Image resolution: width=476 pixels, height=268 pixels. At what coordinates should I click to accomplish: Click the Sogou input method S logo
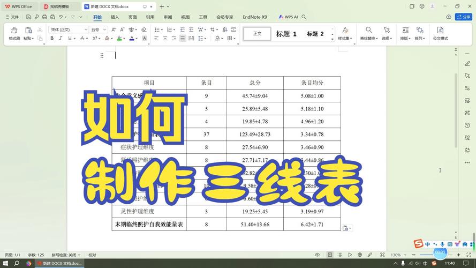click(418, 243)
